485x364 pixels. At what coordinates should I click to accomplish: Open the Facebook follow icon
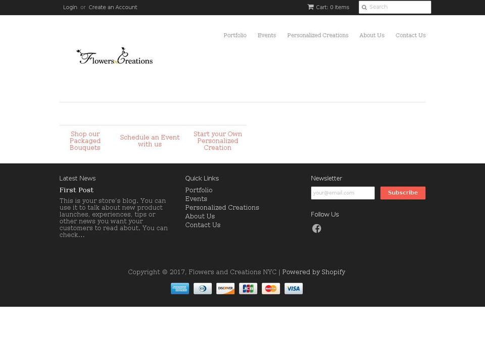pos(316,229)
